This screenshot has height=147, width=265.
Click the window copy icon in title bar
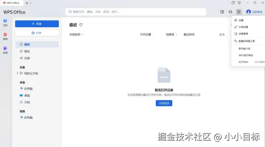pyautogui.click(x=233, y=3)
